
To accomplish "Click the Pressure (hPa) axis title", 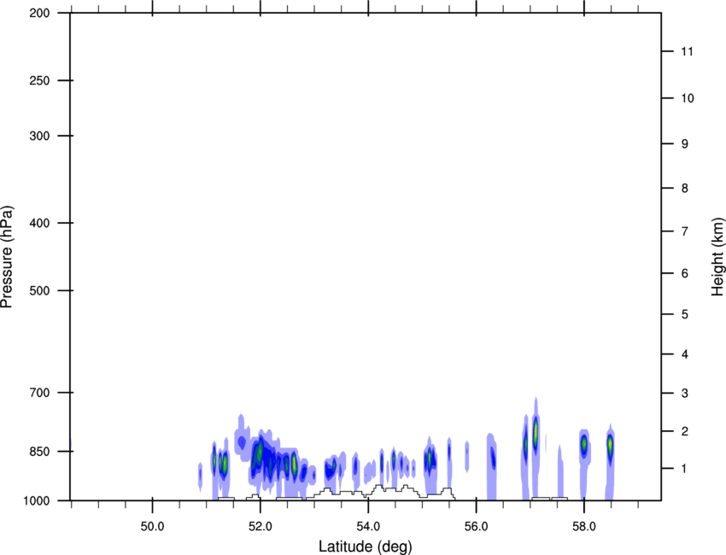I will click(7, 257).
